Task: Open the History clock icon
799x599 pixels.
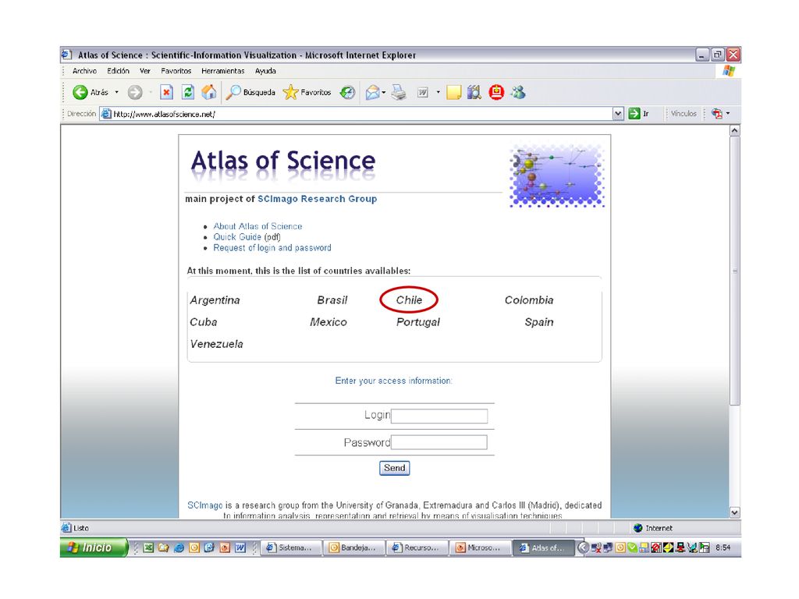Action: (347, 92)
